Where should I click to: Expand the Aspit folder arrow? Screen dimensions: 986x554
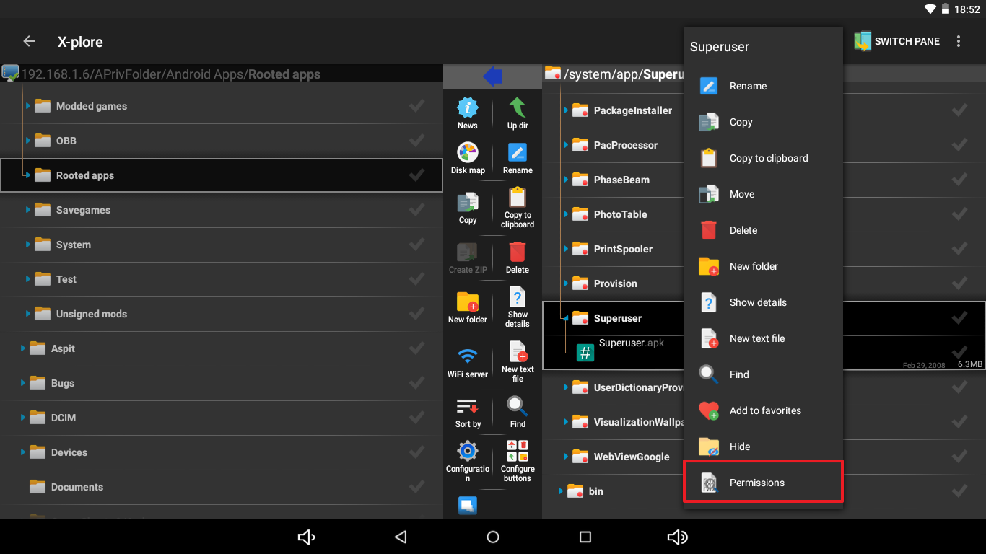pos(23,348)
